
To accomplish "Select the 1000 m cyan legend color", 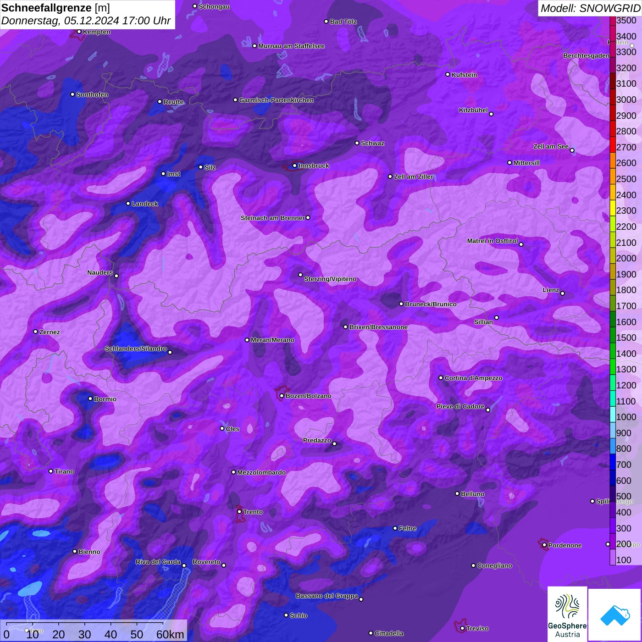I will pyautogui.click(x=612, y=415).
